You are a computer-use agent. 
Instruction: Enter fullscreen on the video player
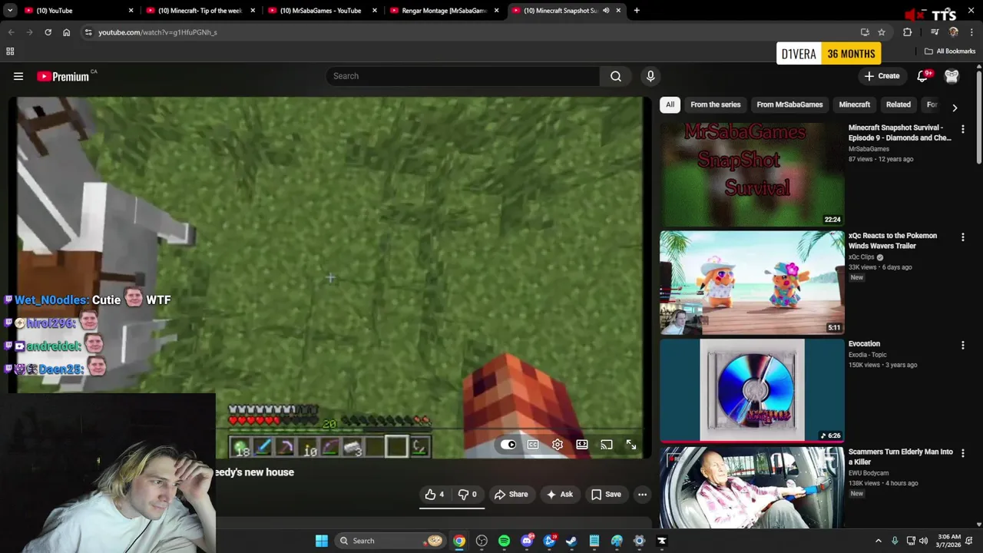[631, 445]
